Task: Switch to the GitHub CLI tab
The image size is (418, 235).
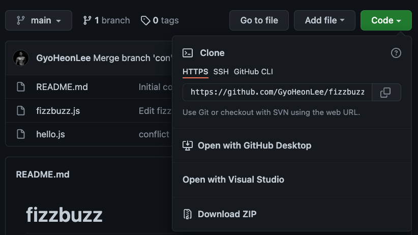Action: click(253, 72)
